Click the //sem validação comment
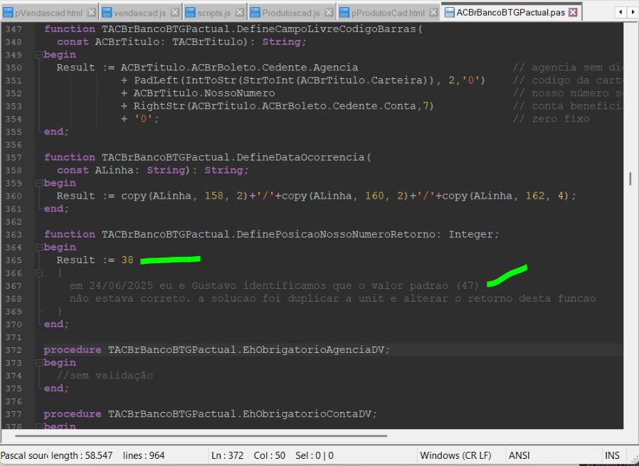Viewport: 639px width, 466px height. coord(105,376)
